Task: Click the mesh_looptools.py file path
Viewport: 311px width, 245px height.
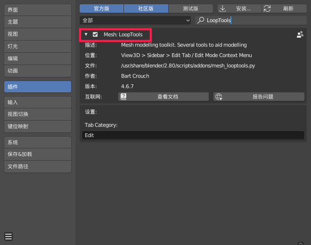Action: coord(188,65)
